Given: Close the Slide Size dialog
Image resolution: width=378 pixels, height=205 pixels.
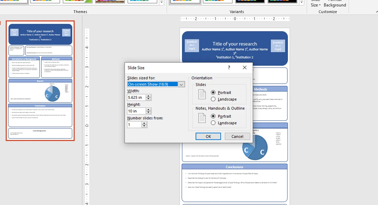Looking at the screenshot, I should tap(244, 68).
